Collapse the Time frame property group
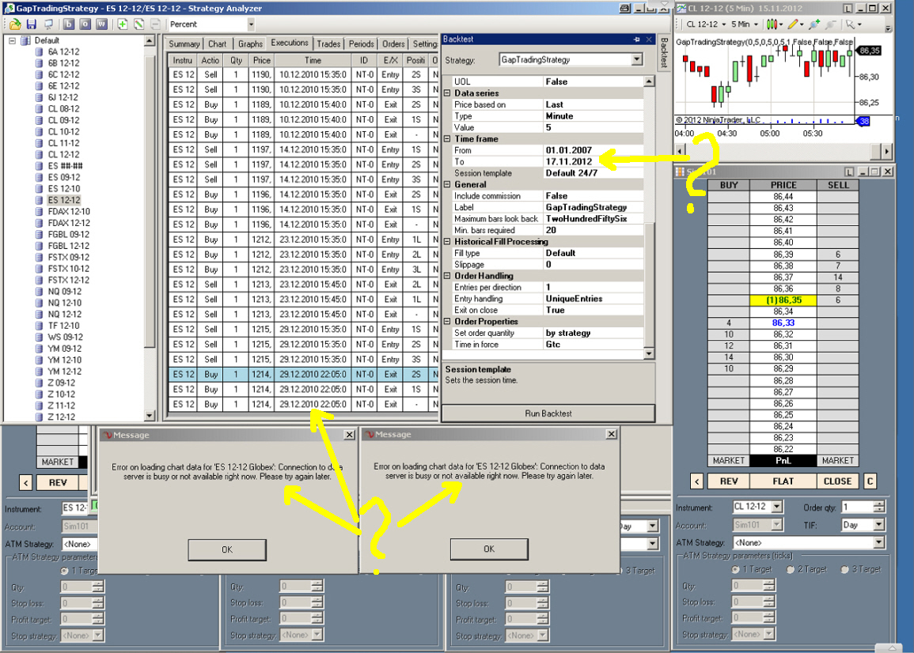Viewport: 914px width, 653px height. (x=447, y=138)
